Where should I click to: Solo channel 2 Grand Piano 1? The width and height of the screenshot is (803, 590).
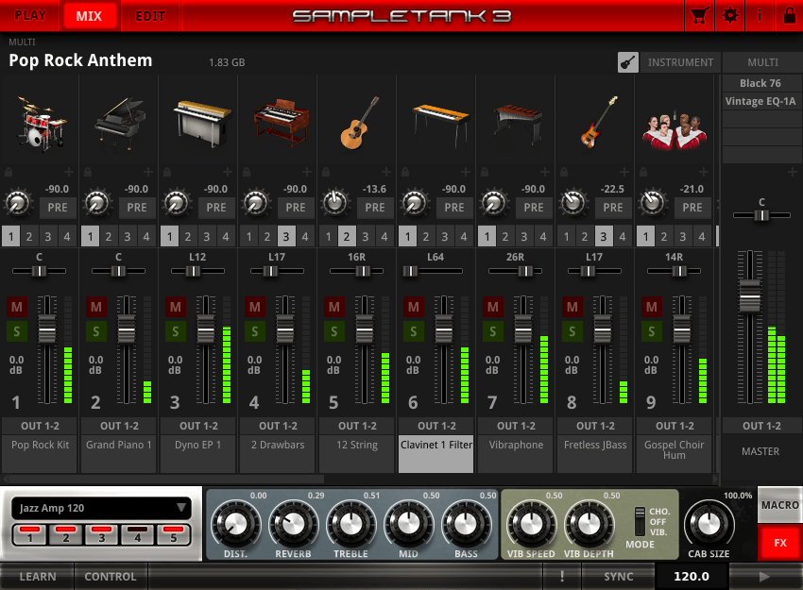[95, 331]
